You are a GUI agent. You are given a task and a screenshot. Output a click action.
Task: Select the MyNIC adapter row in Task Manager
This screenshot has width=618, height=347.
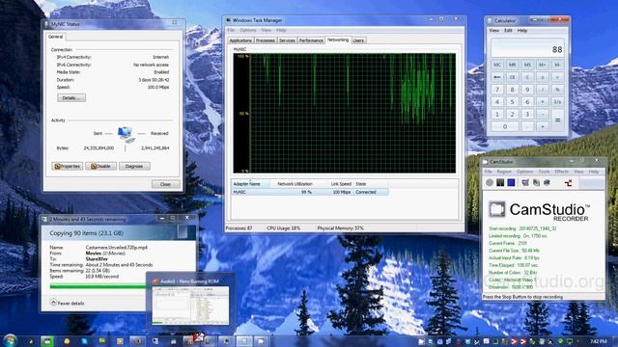(310, 192)
